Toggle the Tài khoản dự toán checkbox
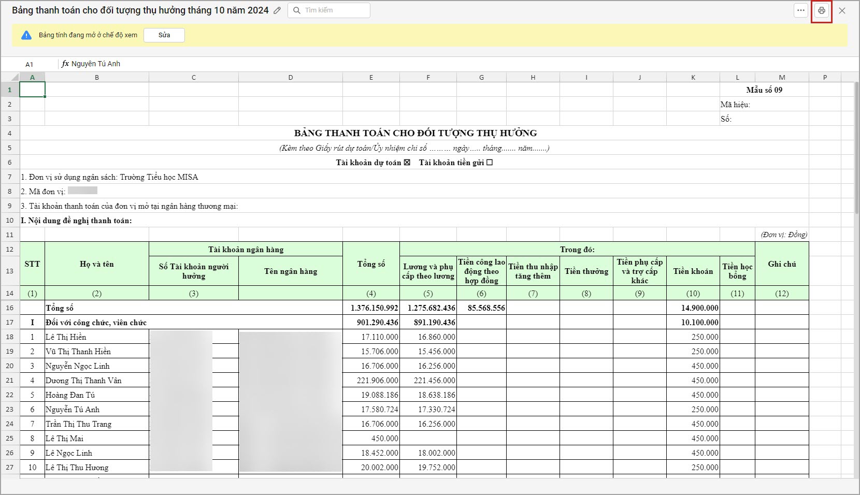 coord(407,163)
